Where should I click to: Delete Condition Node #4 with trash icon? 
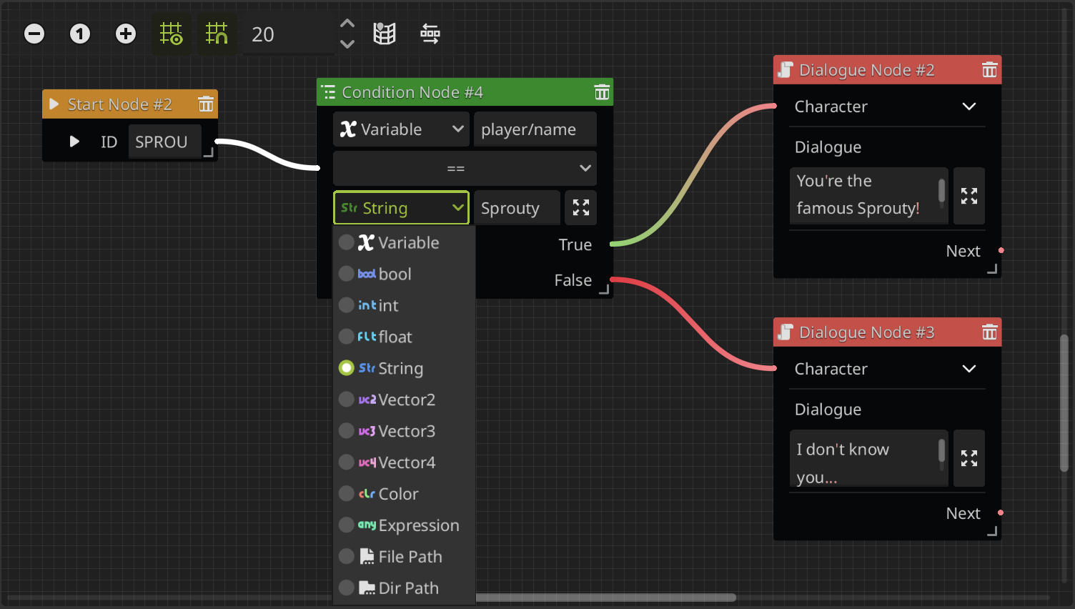[x=602, y=92]
